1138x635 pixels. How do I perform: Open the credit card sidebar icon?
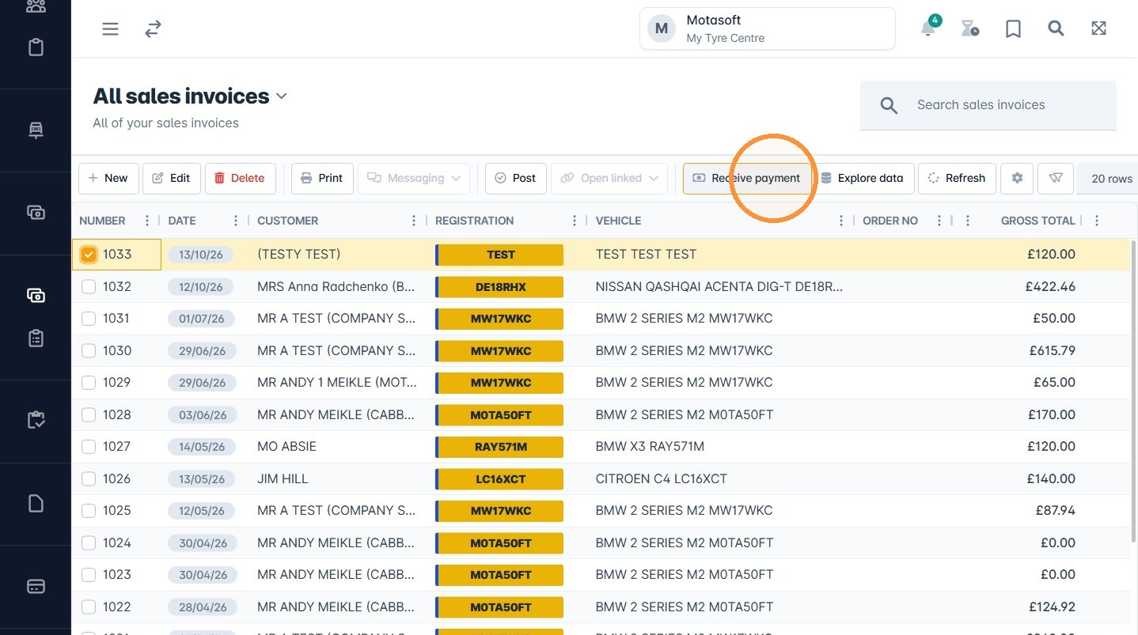pyautogui.click(x=36, y=586)
